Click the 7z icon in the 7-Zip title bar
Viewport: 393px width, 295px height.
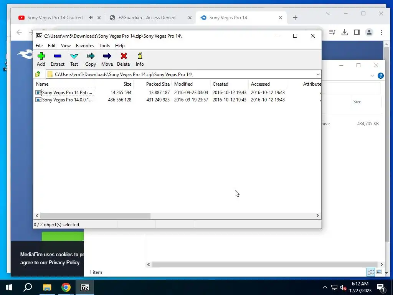click(x=39, y=36)
